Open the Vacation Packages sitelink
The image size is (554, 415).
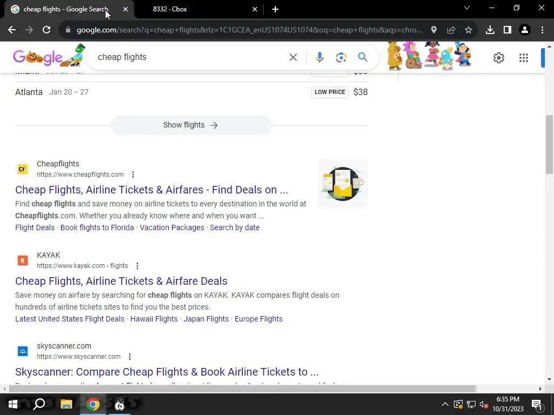click(x=172, y=227)
